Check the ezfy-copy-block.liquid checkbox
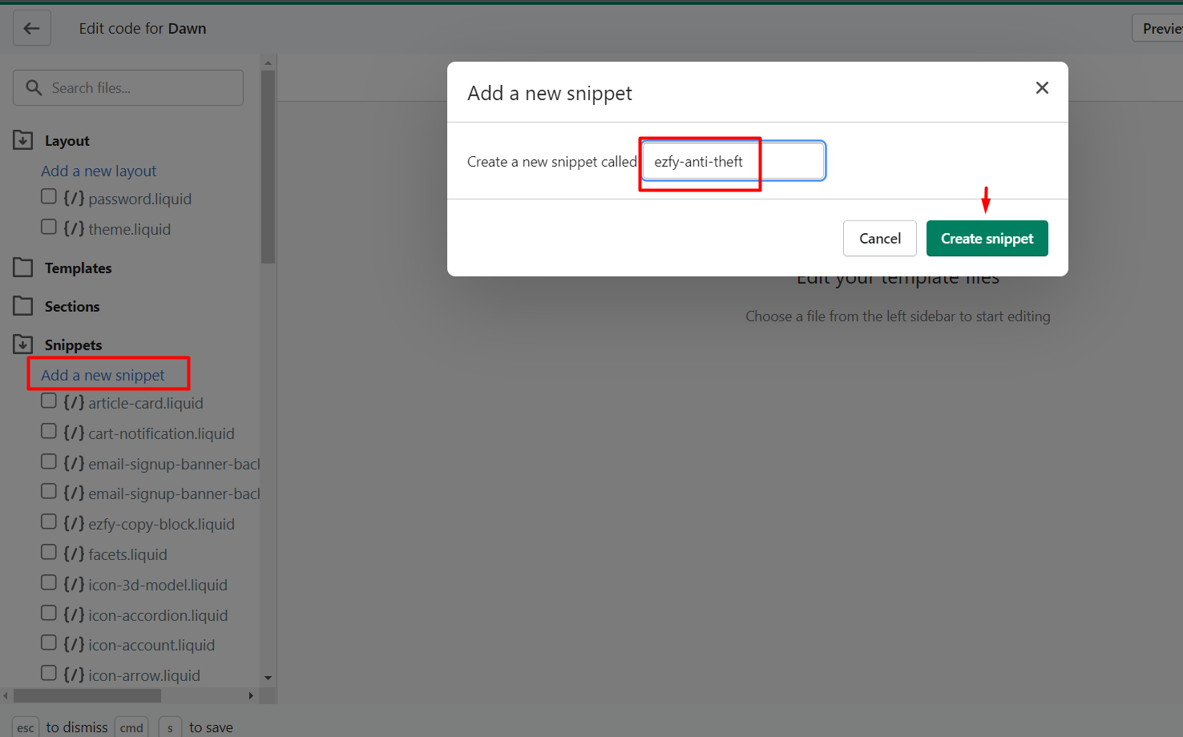1183x737 pixels. point(49,522)
